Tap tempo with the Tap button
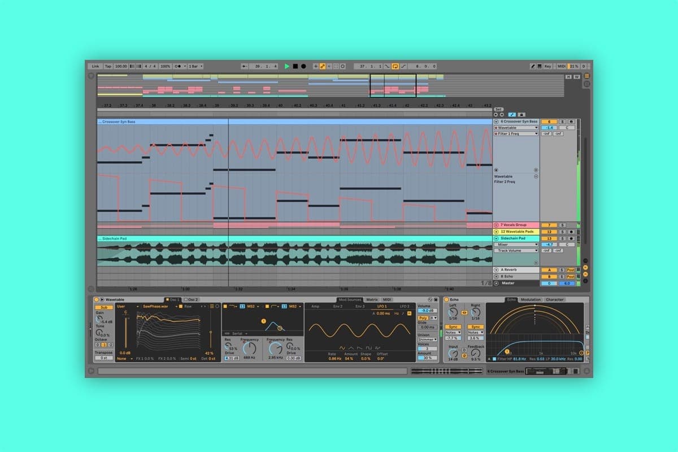Screen dimensions: 678x452 click(108, 66)
